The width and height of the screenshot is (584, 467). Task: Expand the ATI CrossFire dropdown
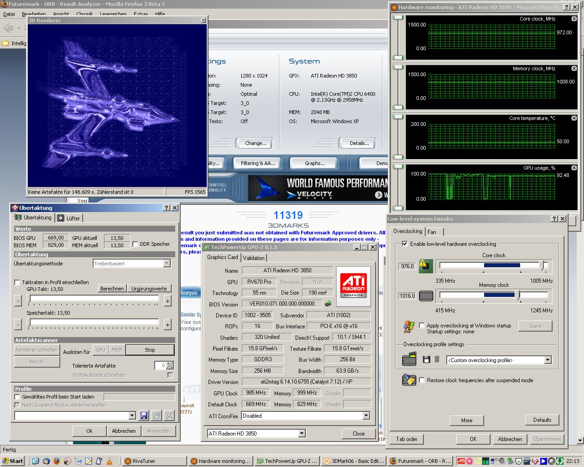[x=365, y=416]
